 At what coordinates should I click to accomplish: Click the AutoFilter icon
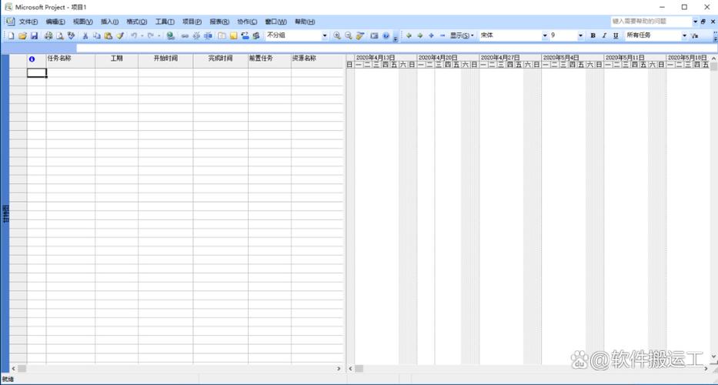coord(695,35)
